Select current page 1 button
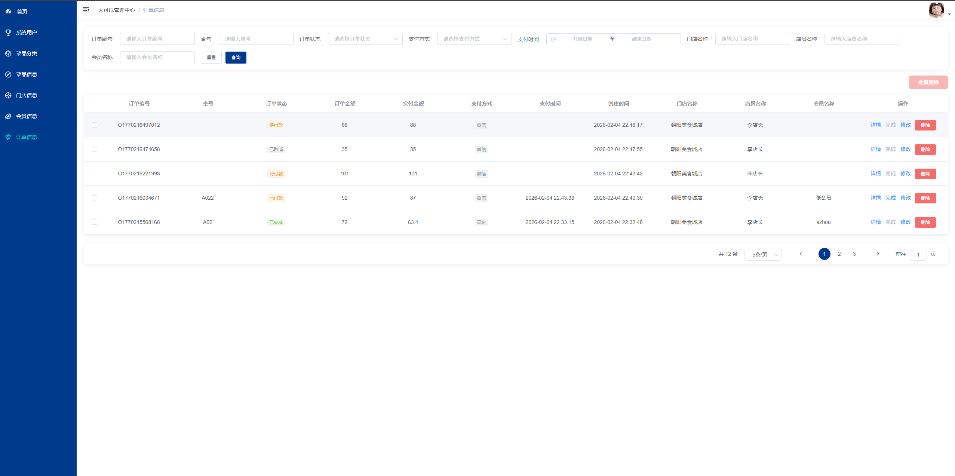Image resolution: width=955 pixels, height=476 pixels. coord(824,254)
